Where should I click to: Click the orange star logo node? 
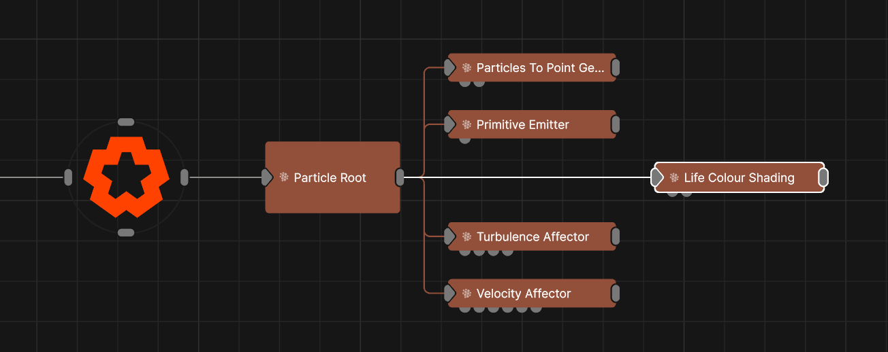click(126, 177)
